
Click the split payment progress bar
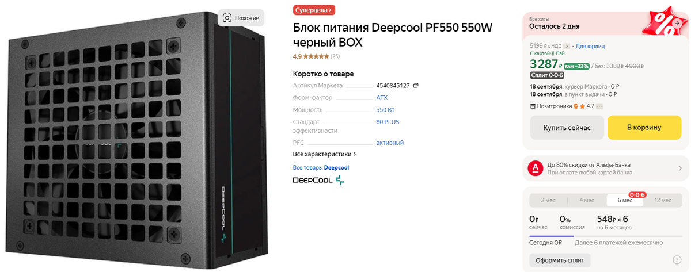point(605,236)
